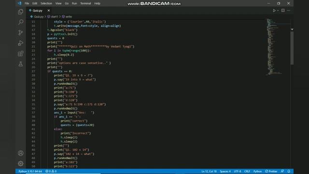Open the Extensions view
This screenshot has height=174, width=309.
click(x=20, y=54)
